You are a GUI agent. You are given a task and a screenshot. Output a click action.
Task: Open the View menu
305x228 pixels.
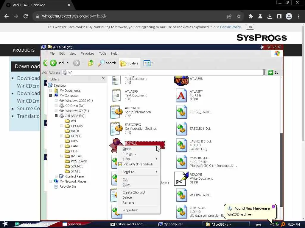[73, 53]
